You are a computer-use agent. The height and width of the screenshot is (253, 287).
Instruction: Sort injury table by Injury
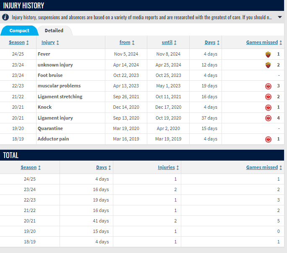[48, 42]
